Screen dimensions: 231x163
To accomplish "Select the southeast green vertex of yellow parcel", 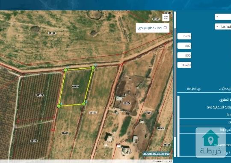I will [x=84, y=104].
